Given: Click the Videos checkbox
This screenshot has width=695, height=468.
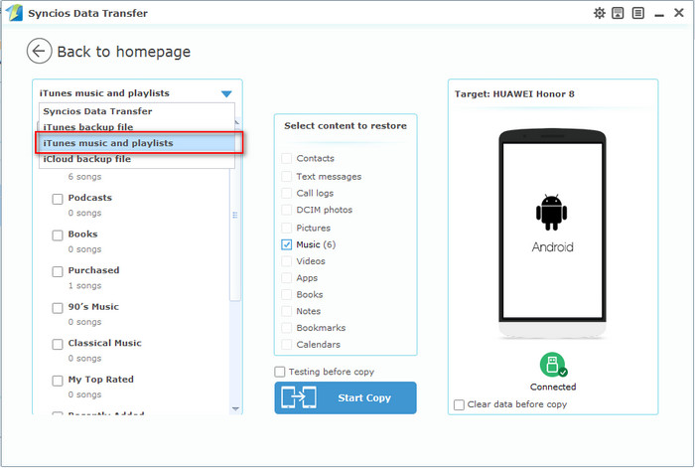Looking at the screenshot, I should [286, 261].
